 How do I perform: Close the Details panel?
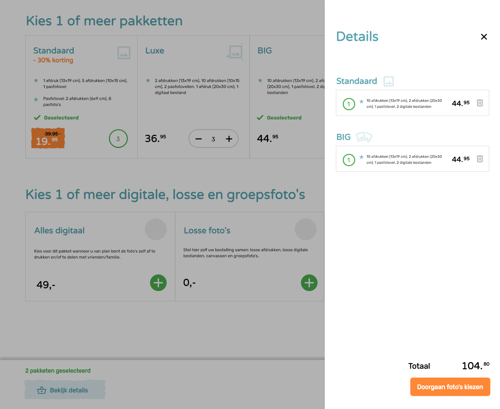click(x=484, y=37)
